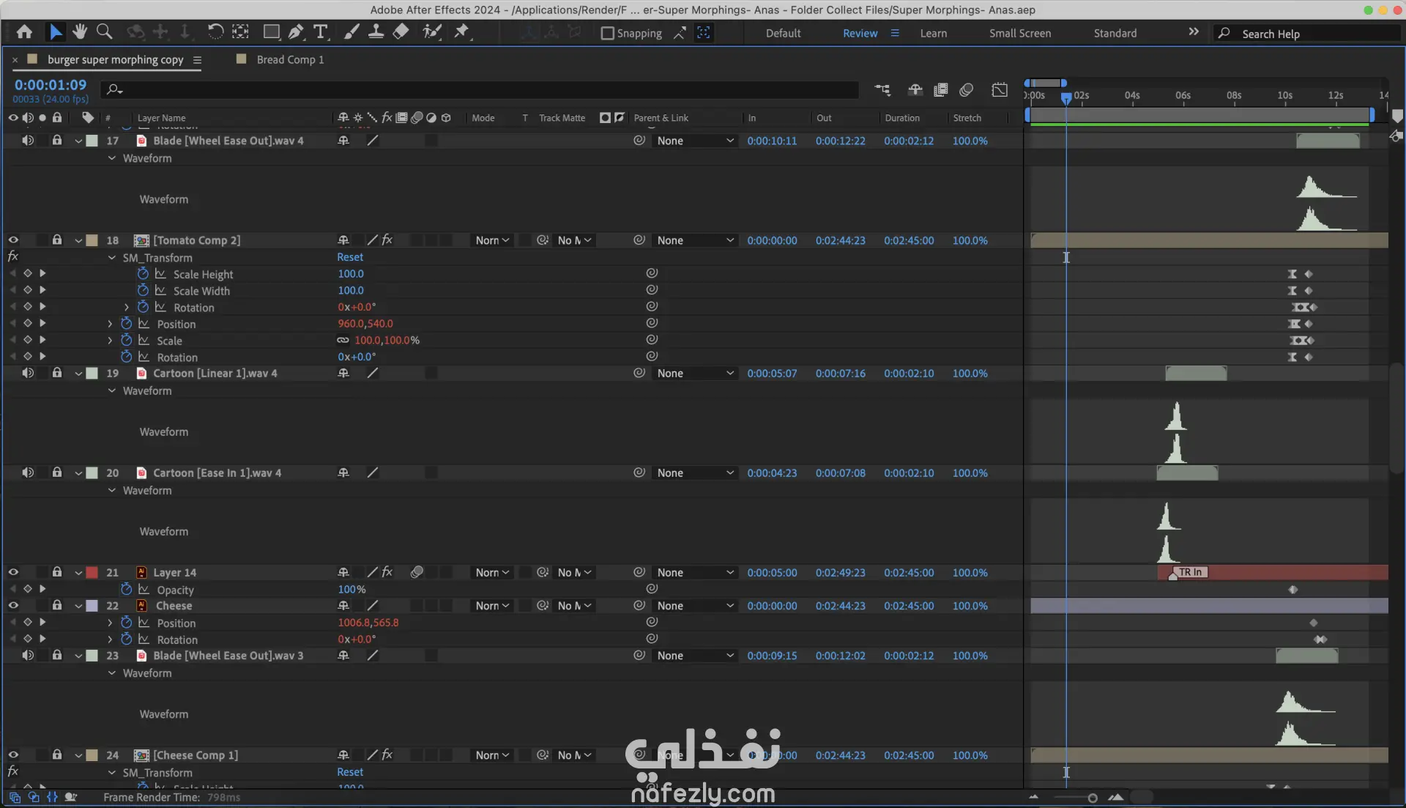
Task: Select the Pen tool
Action: pos(295,31)
